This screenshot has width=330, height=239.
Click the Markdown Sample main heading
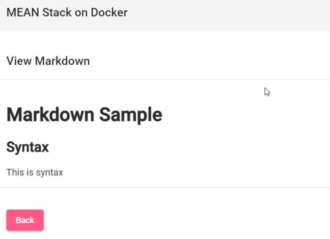click(x=84, y=115)
